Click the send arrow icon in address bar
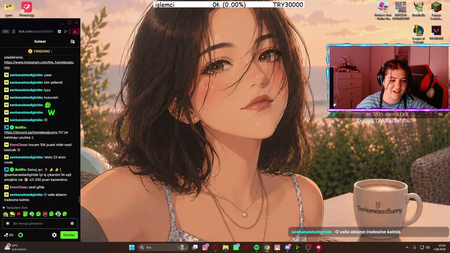Image resolution: width=450 pixels, height=253 pixels. 66,31
